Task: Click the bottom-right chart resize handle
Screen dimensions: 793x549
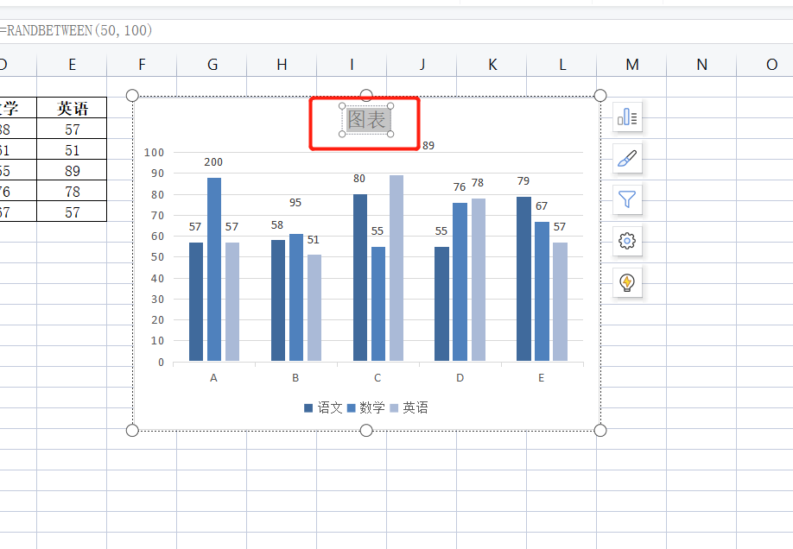Action: coord(600,430)
